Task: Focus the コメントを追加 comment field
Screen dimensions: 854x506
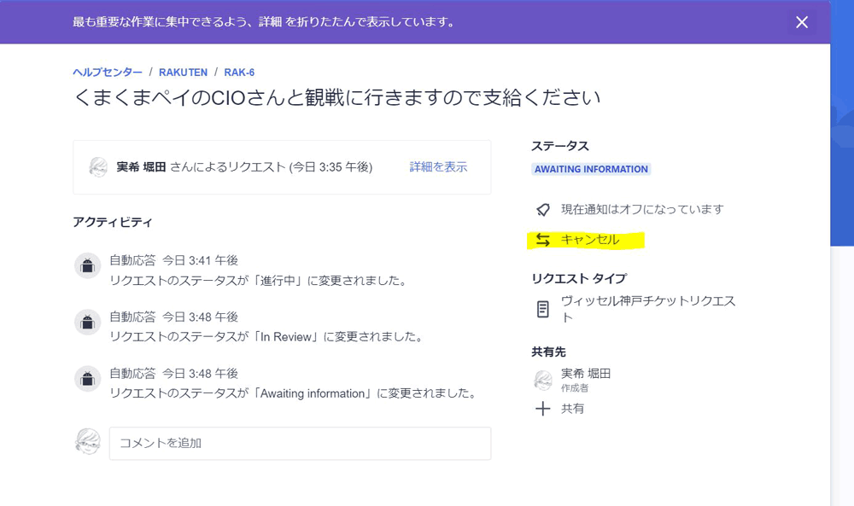Action: point(300,444)
